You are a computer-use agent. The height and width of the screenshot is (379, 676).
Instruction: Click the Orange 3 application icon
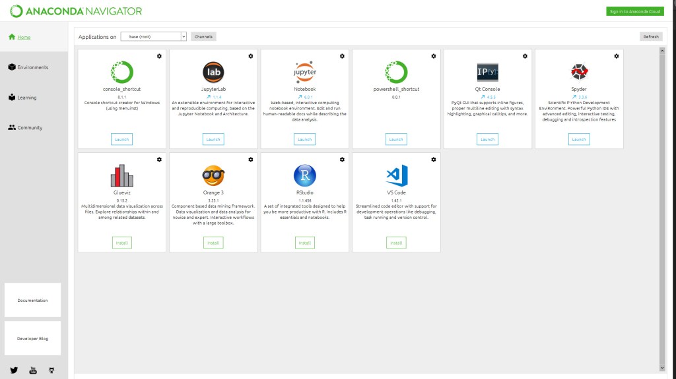(x=213, y=175)
